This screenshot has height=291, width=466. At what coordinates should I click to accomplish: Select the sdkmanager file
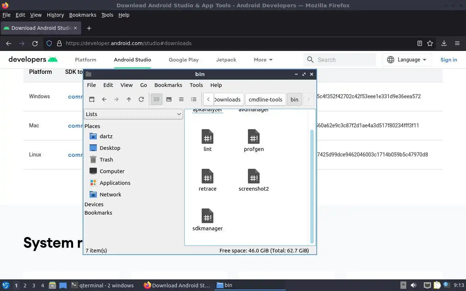pyautogui.click(x=208, y=220)
